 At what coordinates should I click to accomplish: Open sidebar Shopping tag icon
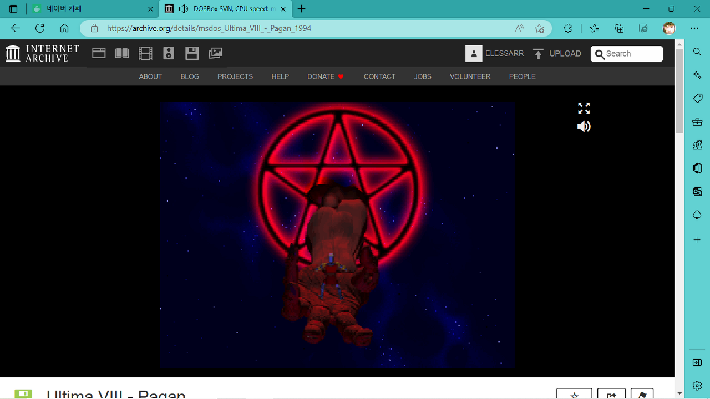[x=697, y=98]
